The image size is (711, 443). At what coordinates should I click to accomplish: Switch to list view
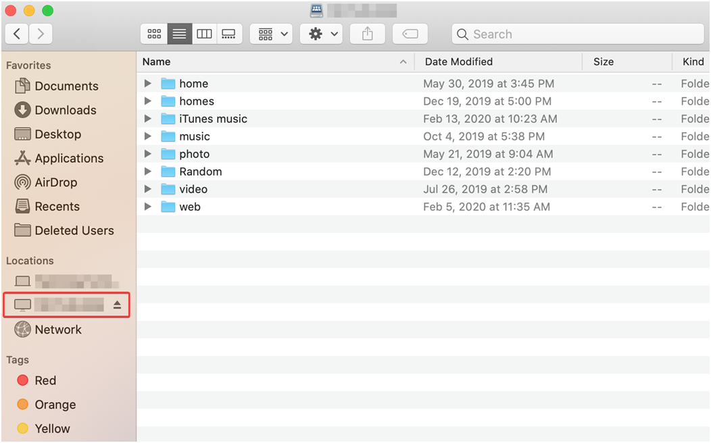pyautogui.click(x=180, y=34)
